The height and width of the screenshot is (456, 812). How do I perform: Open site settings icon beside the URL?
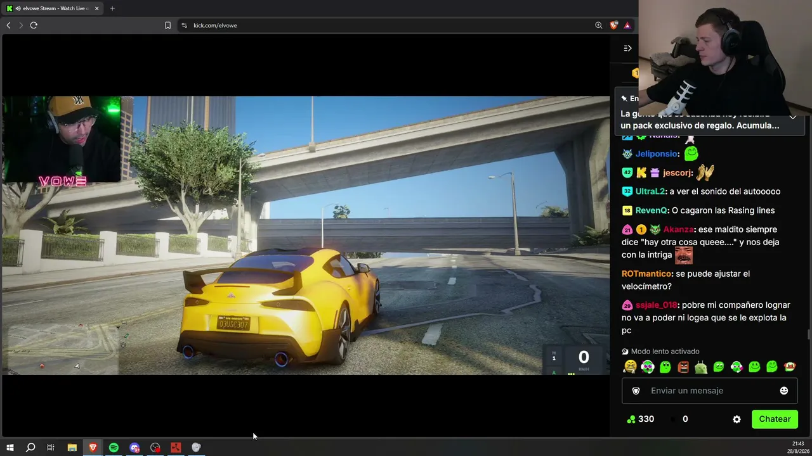click(184, 25)
